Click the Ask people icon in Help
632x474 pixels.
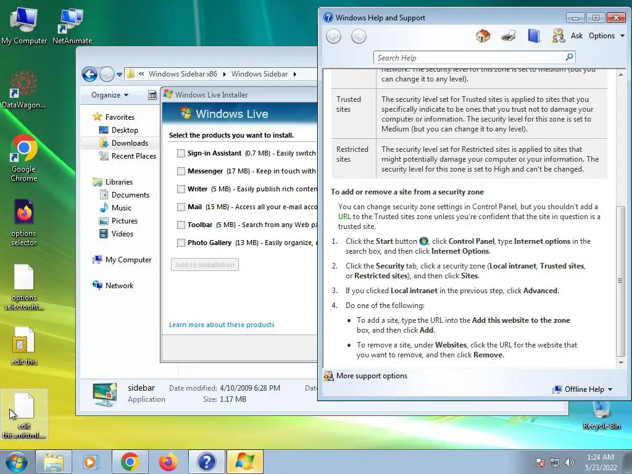(x=558, y=36)
